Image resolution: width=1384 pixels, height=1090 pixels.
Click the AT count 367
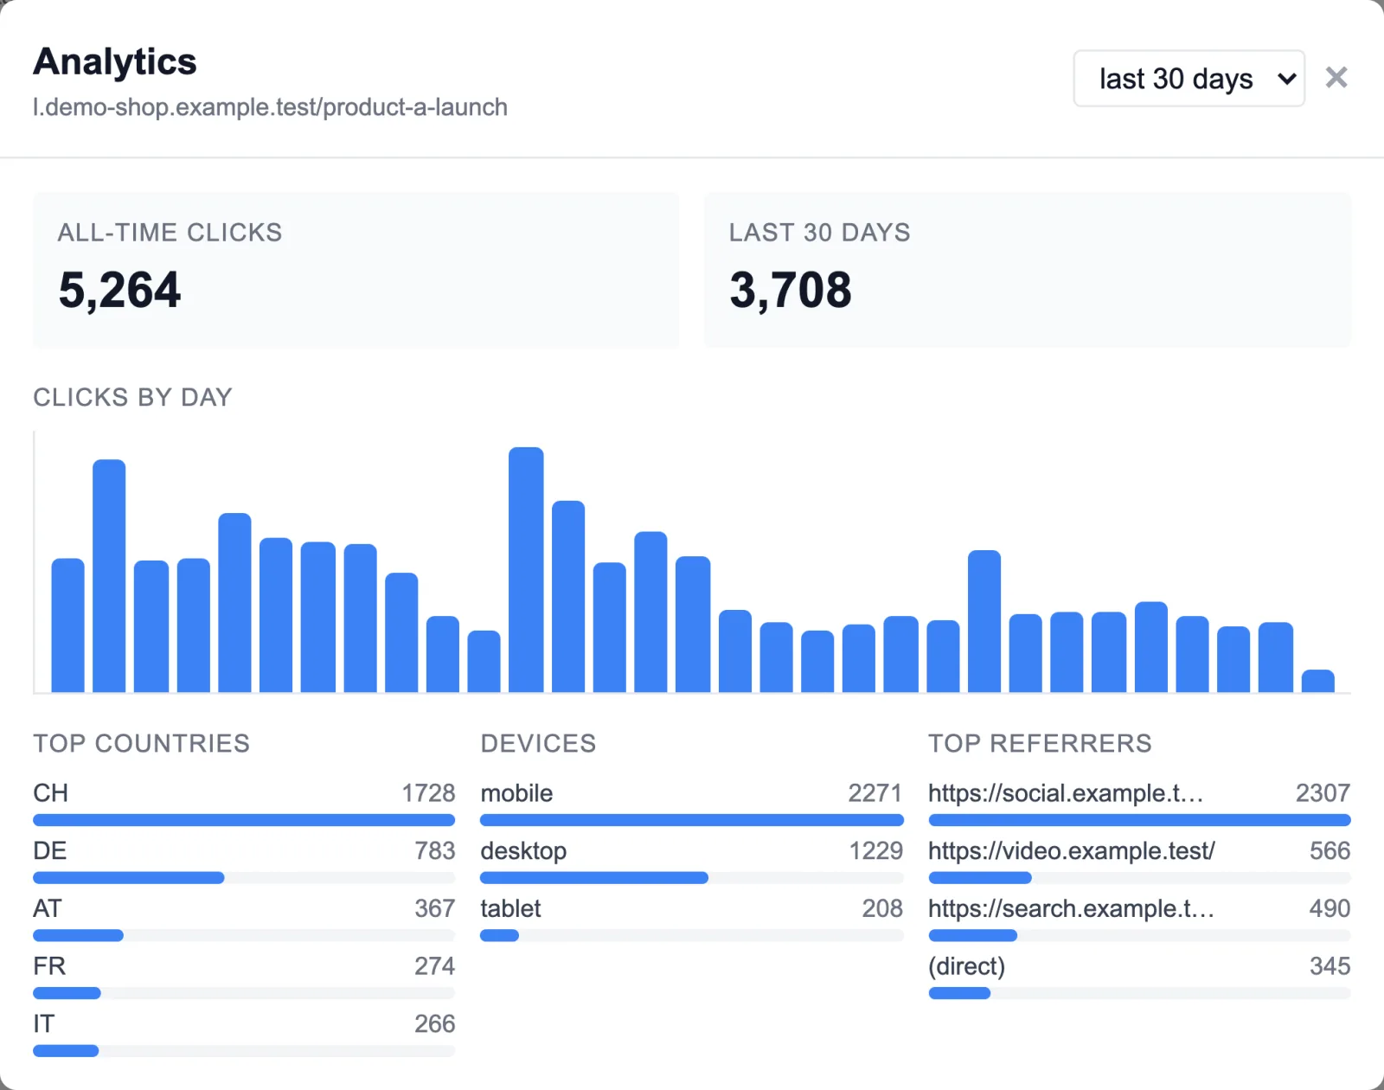click(x=434, y=908)
